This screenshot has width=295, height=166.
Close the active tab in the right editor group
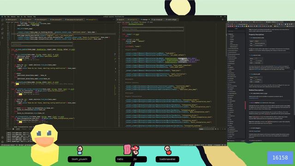(x=149, y=19)
